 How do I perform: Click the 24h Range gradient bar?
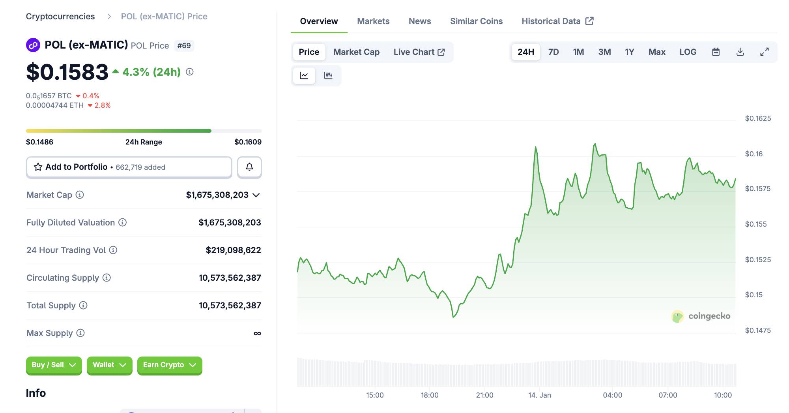[x=144, y=131]
